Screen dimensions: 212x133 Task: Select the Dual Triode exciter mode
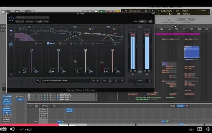click(x=98, y=43)
